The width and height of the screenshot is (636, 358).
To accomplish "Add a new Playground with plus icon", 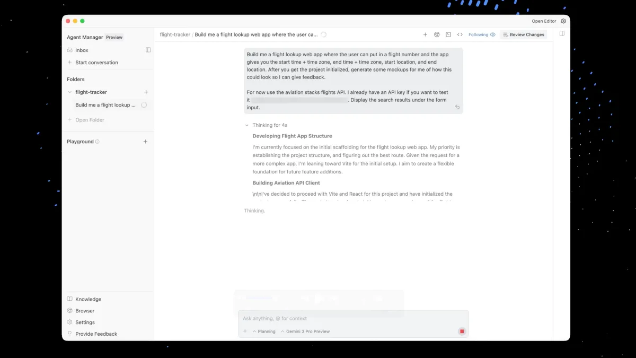I will click(145, 142).
